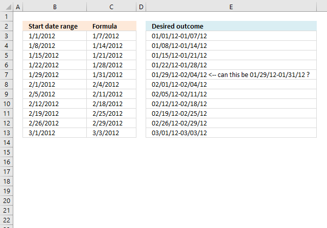Image resolution: width=327 pixels, height=228 pixels.
Task: Click the cell showing 01/01/12-01/07/12
Action: coord(231,36)
